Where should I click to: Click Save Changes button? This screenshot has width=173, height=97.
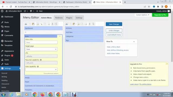(114, 24)
